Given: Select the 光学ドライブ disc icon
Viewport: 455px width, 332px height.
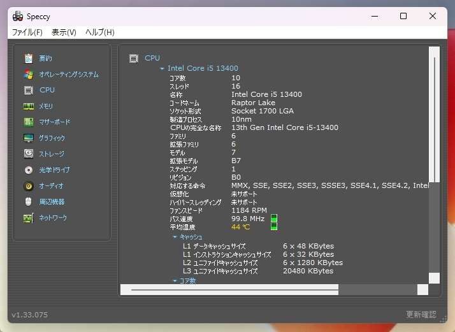Looking at the screenshot, I should pos(29,170).
